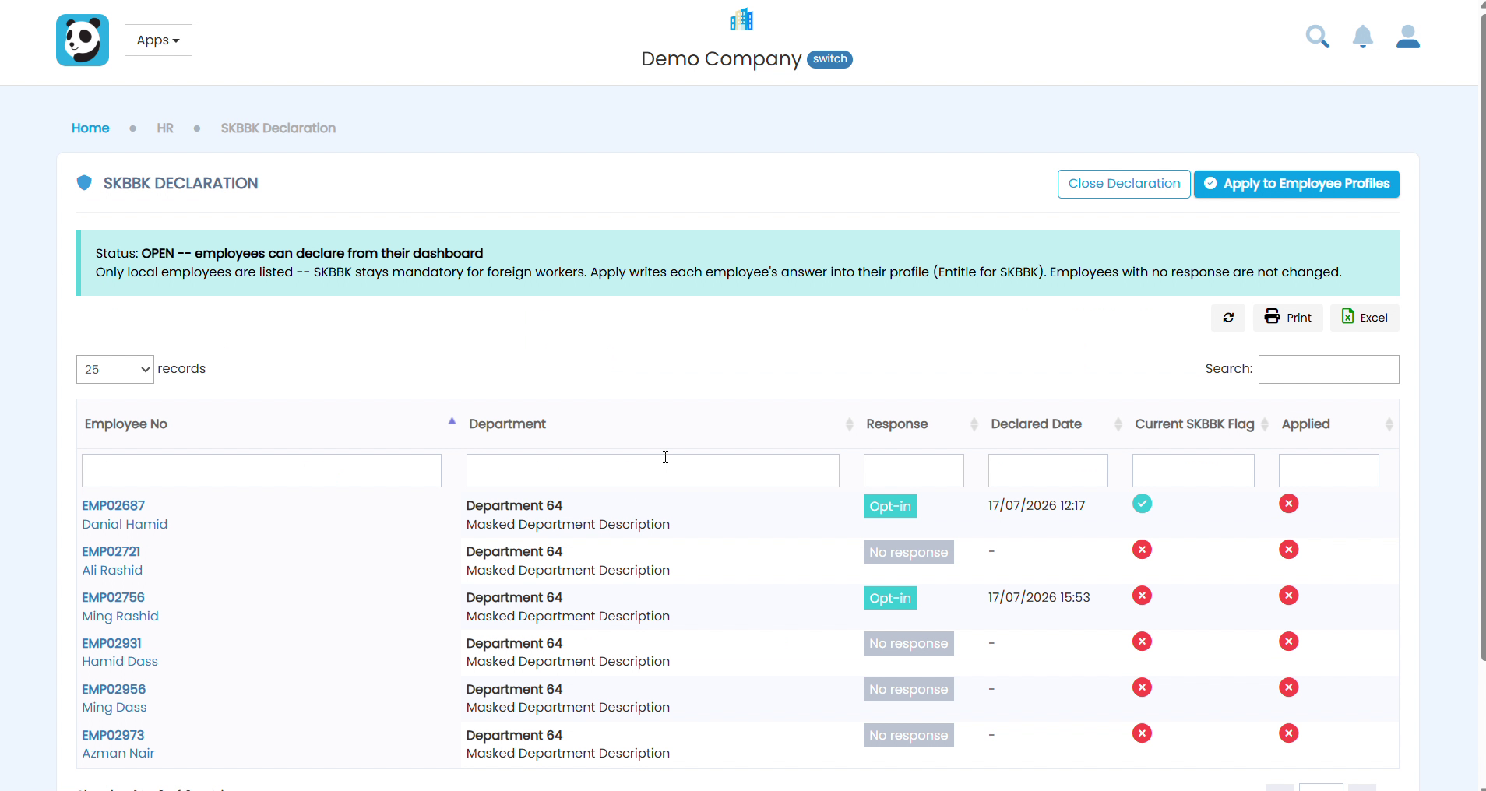Click red Applied cross for EMP02931

[x=1289, y=642]
